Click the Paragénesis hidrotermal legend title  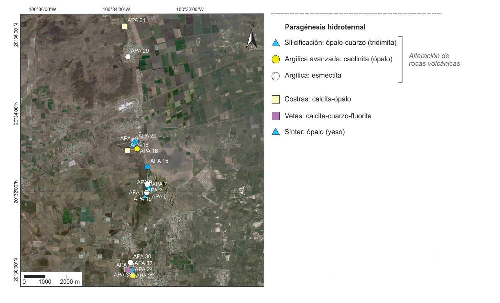click(x=325, y=27)
